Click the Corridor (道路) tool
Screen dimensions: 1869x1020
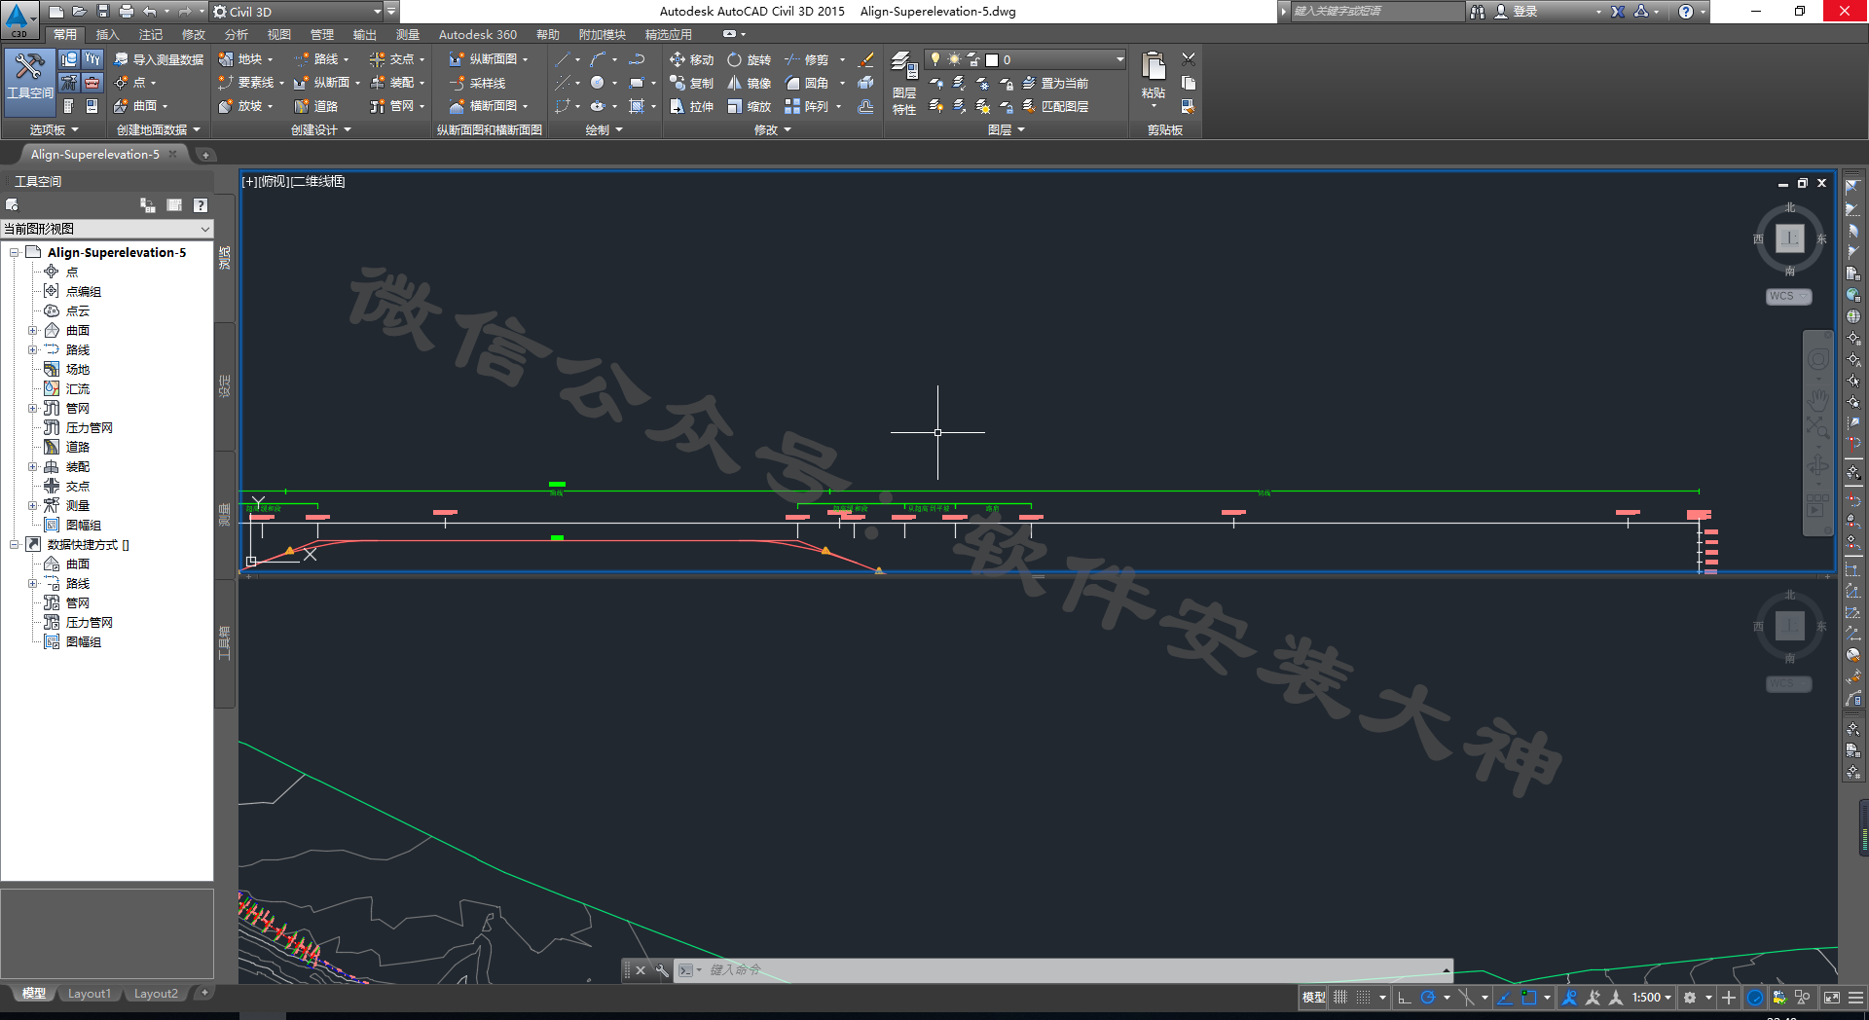[316, 106]
